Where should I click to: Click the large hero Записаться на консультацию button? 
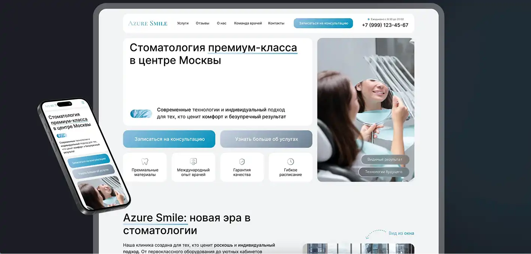(169, 139)
